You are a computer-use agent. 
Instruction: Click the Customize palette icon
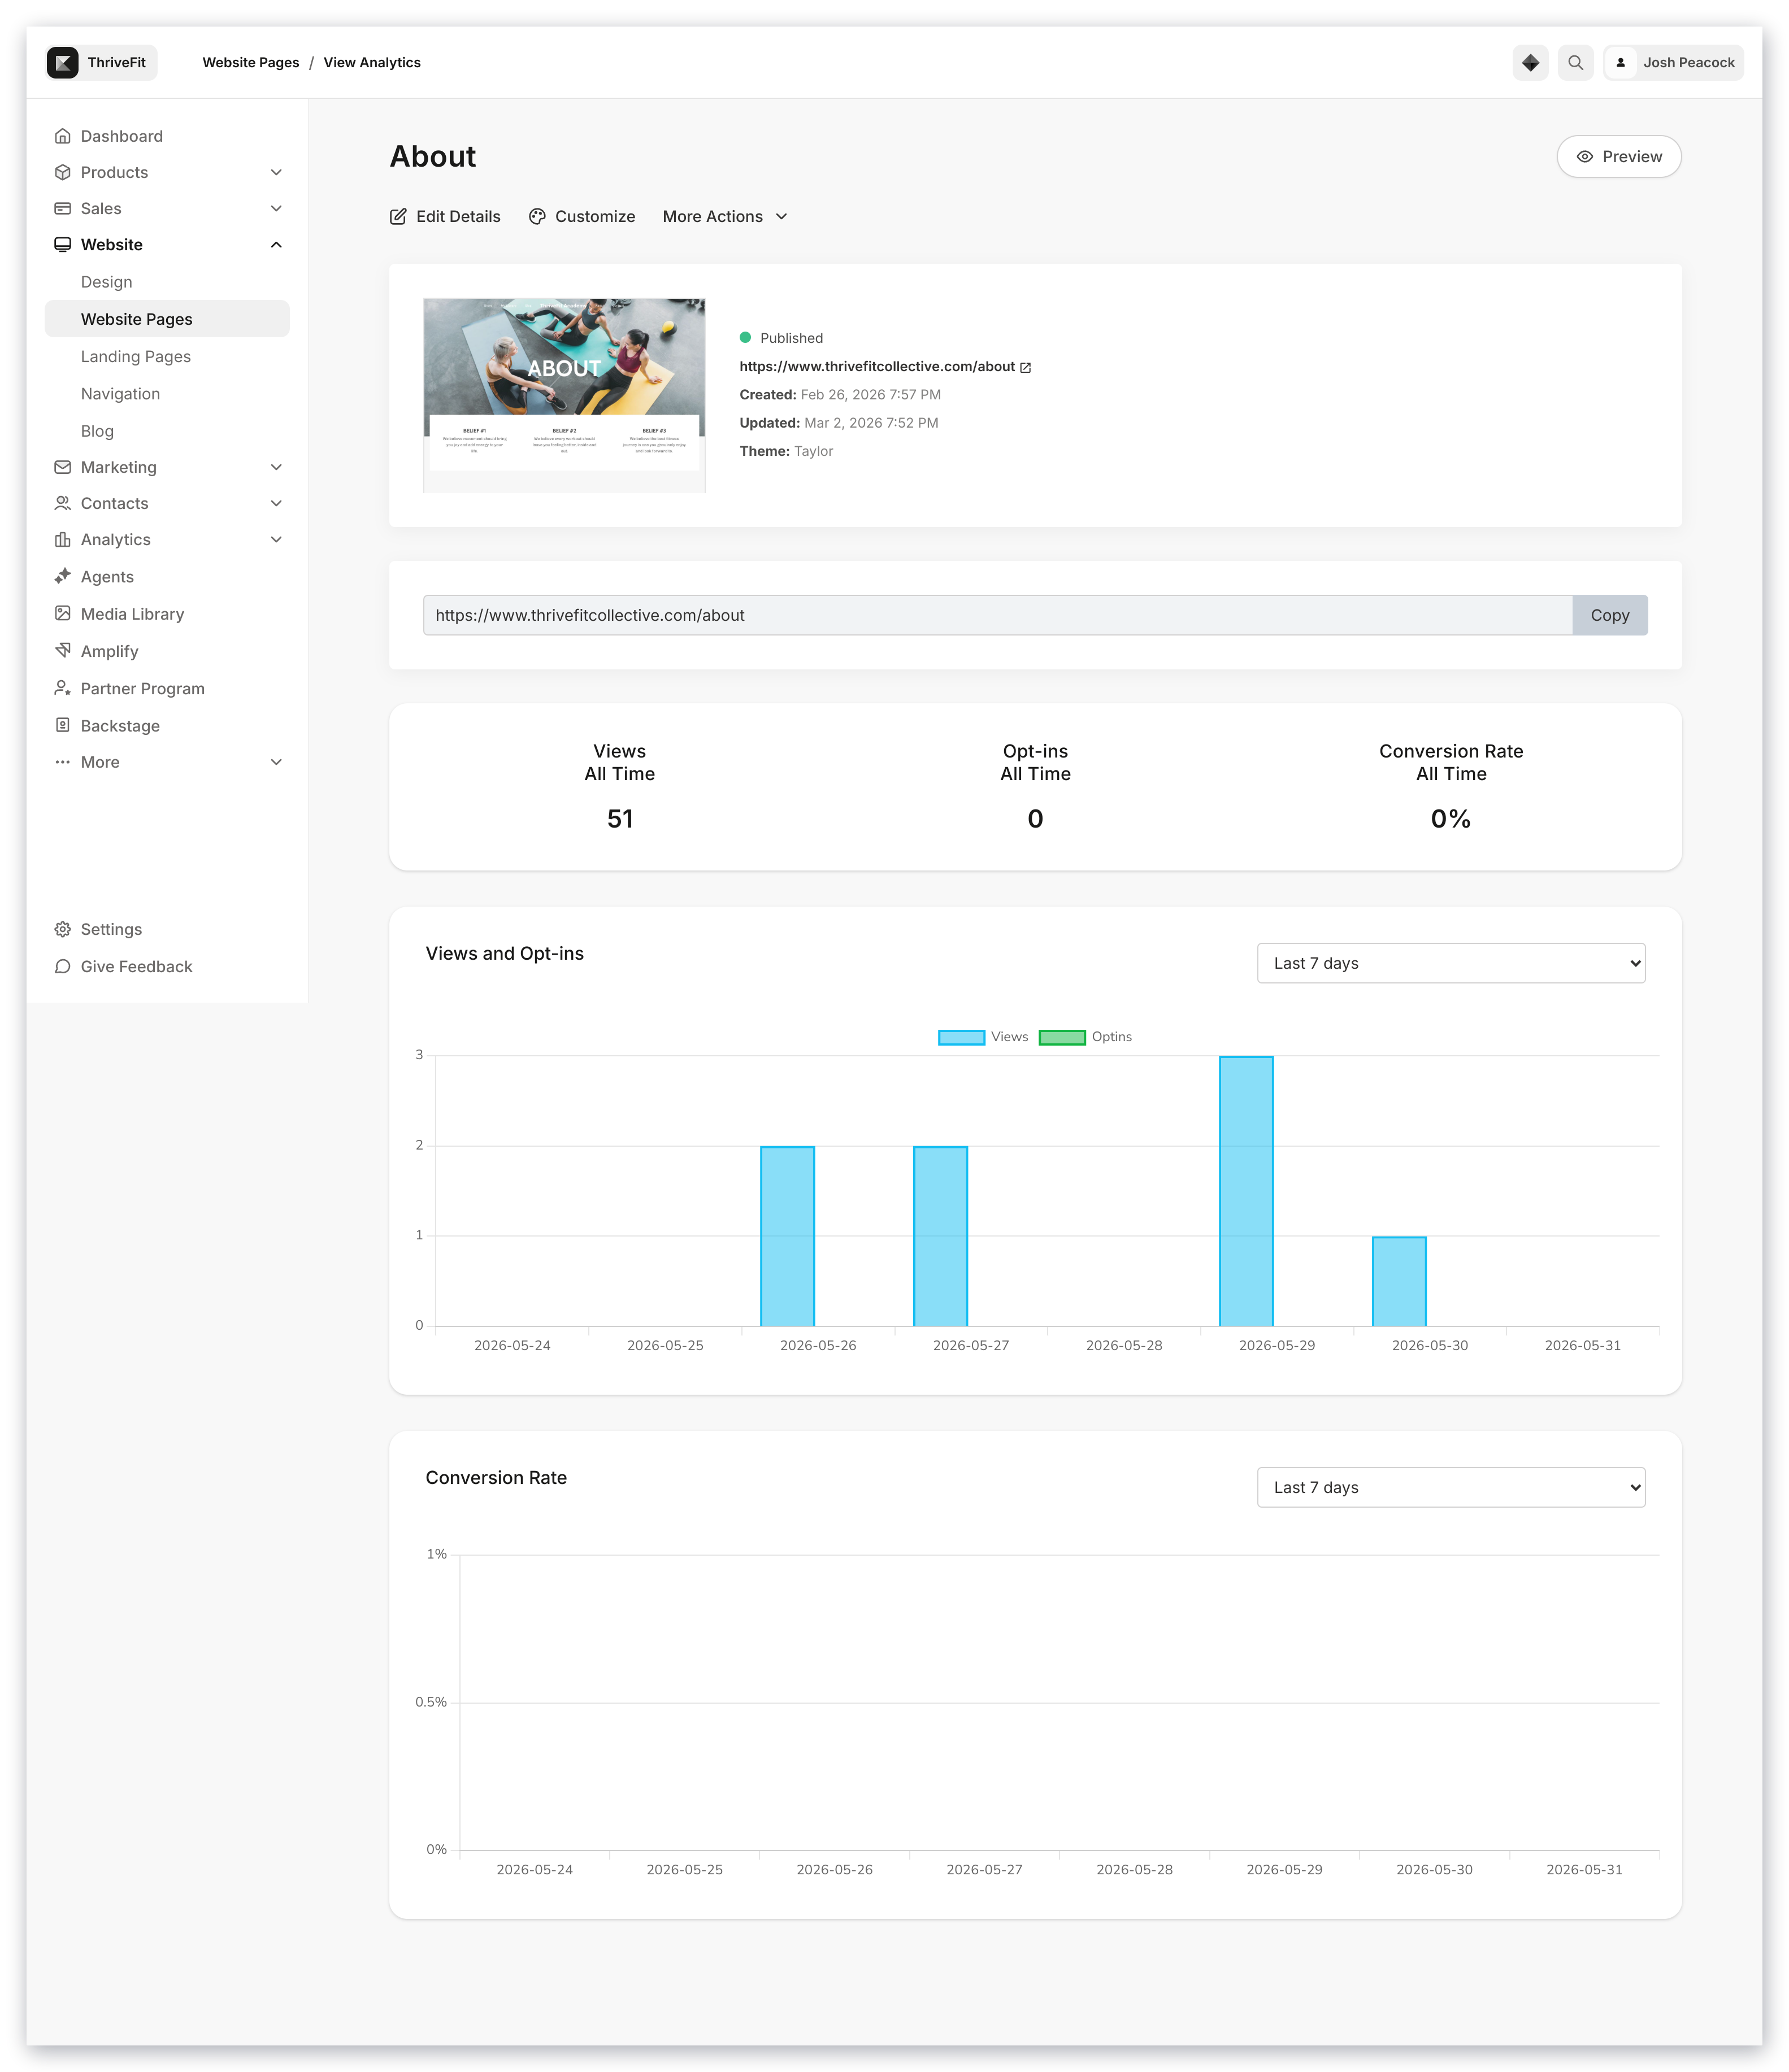click(x=537, y=216)
